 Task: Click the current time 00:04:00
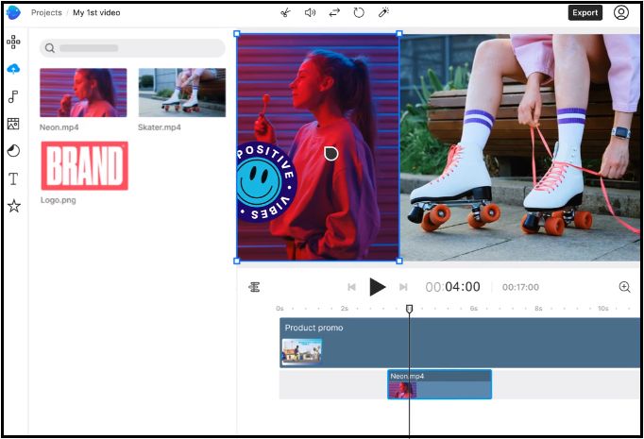pyautogui.click(x=452, y=287)
